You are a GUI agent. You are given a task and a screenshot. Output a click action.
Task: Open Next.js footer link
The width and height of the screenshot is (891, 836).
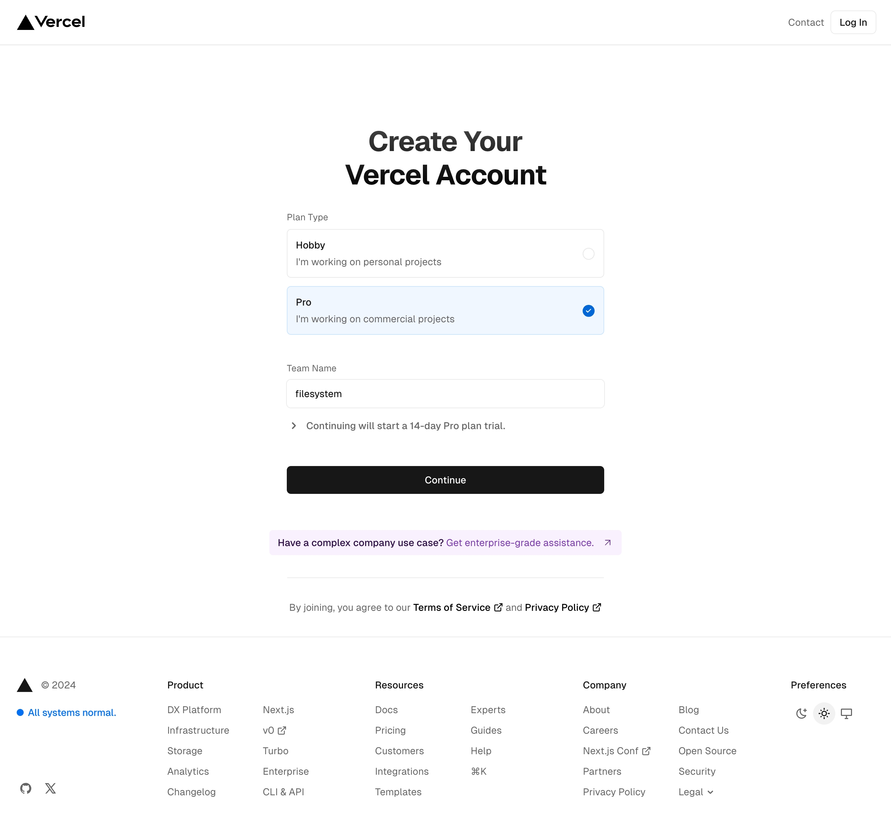278,710
